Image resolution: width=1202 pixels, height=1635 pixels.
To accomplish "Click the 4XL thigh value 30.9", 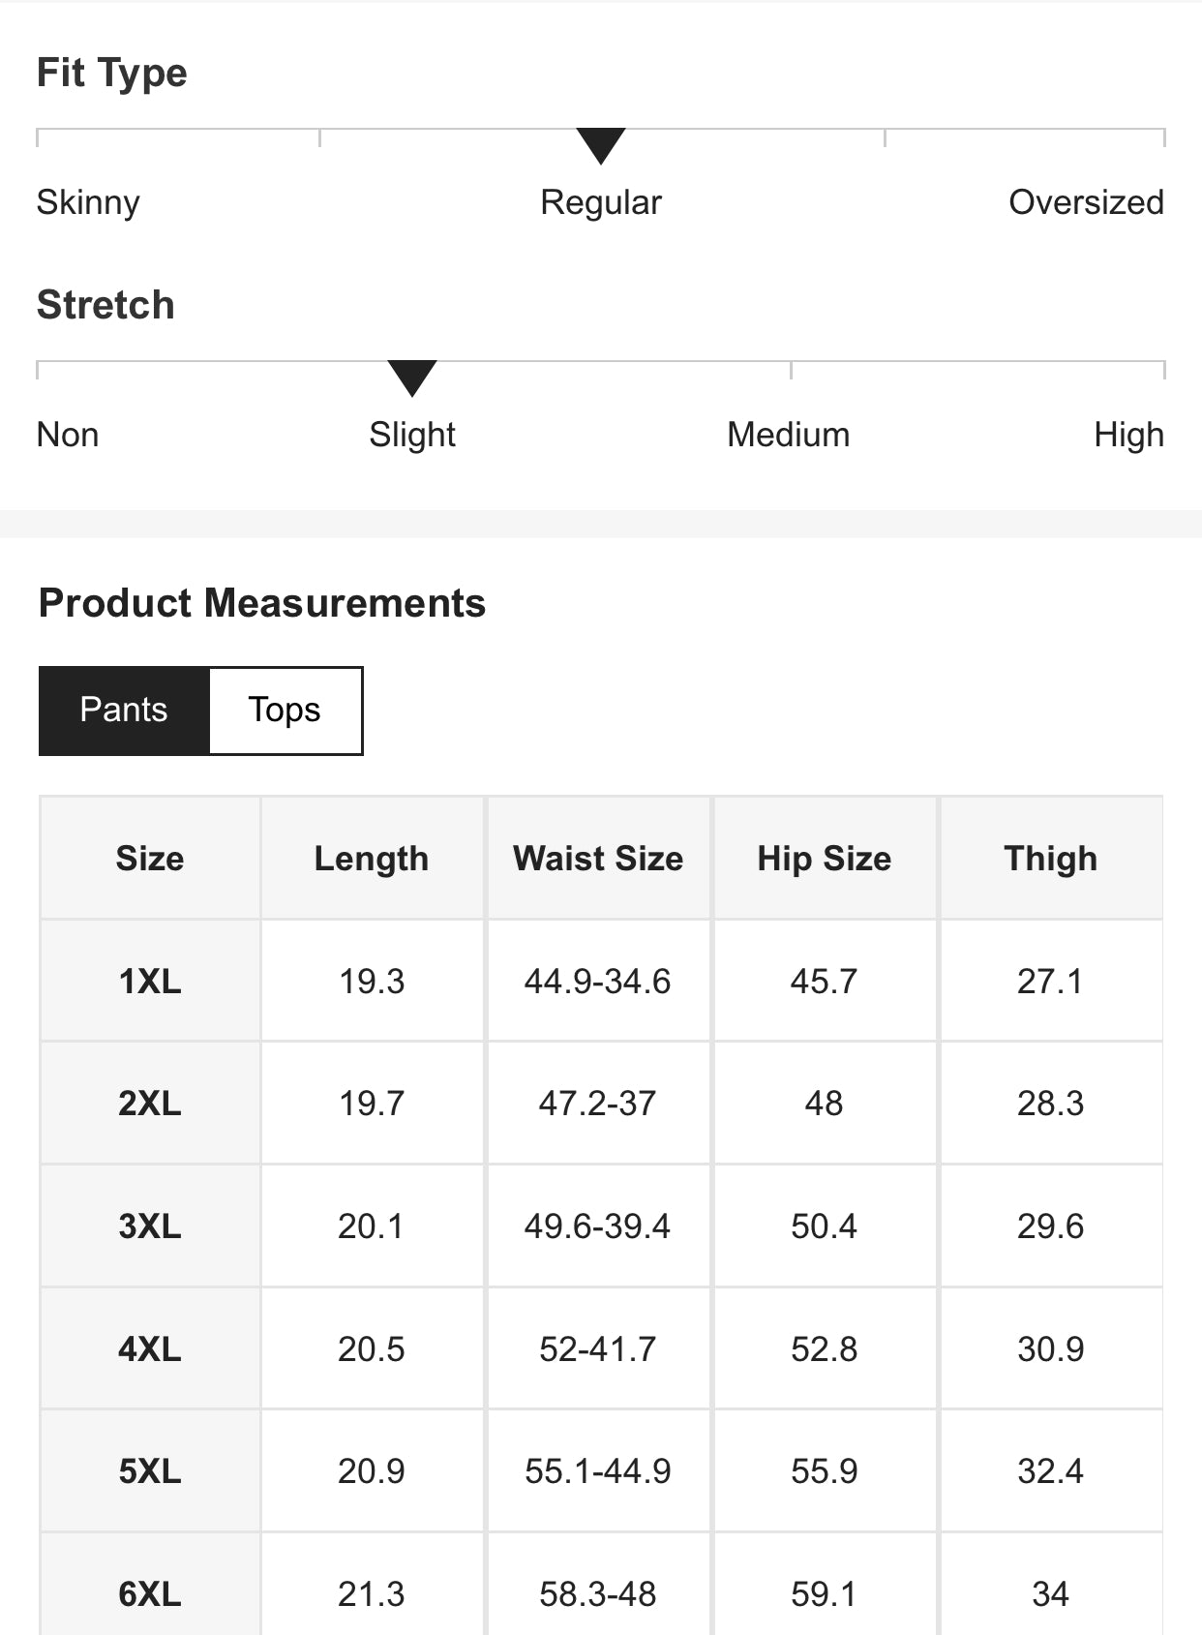I will [x=1051, y=1349].
